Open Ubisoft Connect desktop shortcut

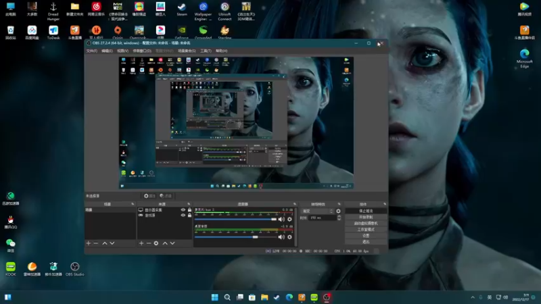pyautogui.click(x=225, y=11)
